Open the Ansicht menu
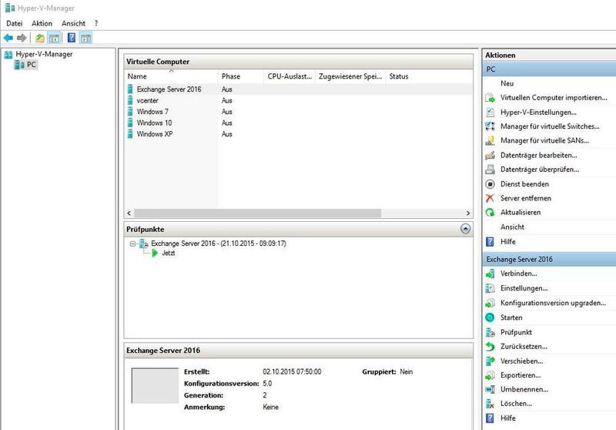Image resolution: width=616 pixels, height=430 pixels. coord(73,24)
